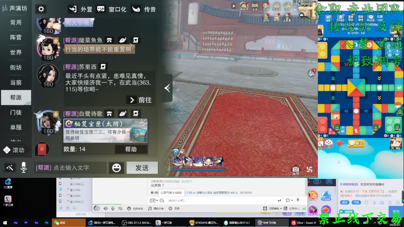The image size is (404, 227).
Task: Open 微信 WeChat from taskbar
Action: point(68,223)
